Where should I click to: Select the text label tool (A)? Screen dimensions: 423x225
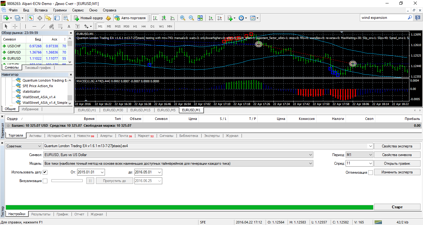point(69,26)
